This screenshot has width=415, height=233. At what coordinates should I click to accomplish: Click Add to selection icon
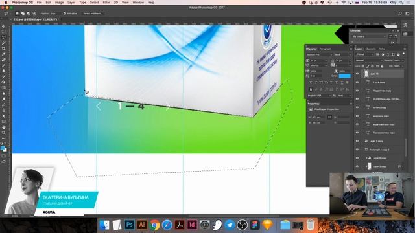coord(23,13)
